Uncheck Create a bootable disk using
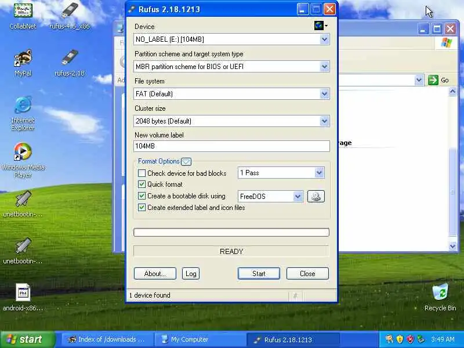The width and height of the screenshot is (464, 348). point(142,196)
